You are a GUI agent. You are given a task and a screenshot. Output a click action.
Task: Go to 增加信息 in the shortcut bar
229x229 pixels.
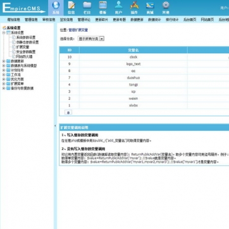click(14, 20)
